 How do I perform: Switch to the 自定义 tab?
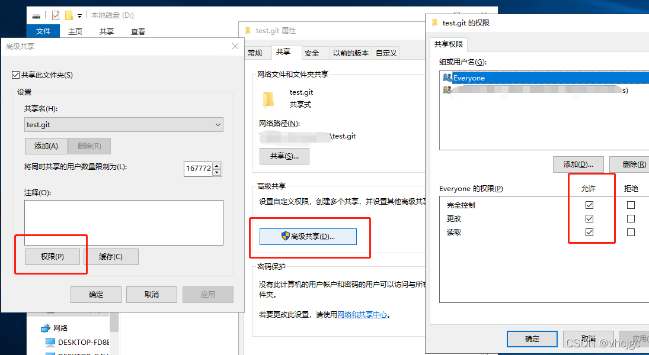[386, 53]
